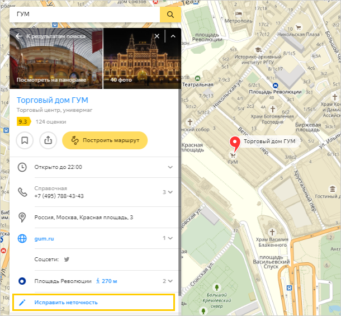Open the Twitter social network icon
Screen dimensions: 341x316
(67, 260)
